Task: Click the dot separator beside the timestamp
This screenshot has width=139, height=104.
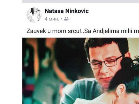Action: 62,19
